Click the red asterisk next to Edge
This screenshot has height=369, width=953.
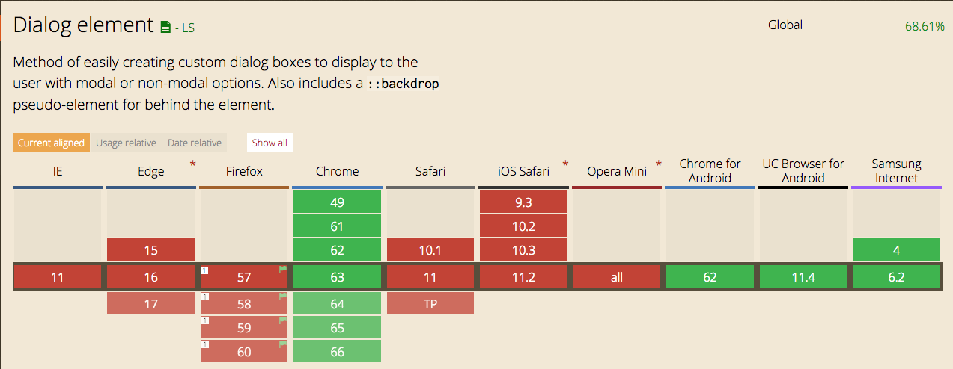tap(193, 164)
